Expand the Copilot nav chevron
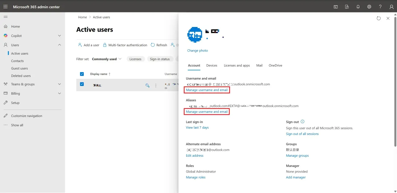 pos(60,36)
